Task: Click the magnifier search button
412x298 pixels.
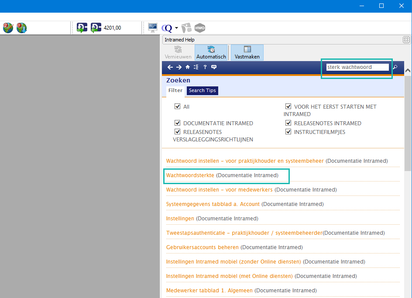Action: tap(395, 67)
